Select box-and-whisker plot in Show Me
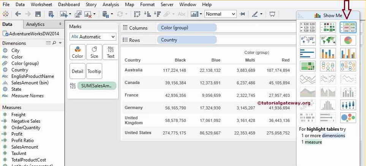The width and height of the screenshot is (366, 166). (348, 105)
